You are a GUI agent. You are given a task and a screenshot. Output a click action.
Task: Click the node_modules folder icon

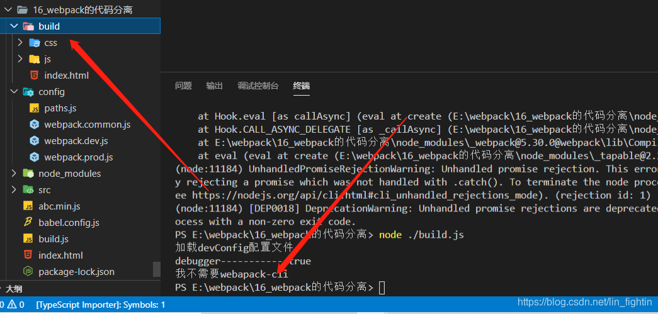(x=28, y=173)
